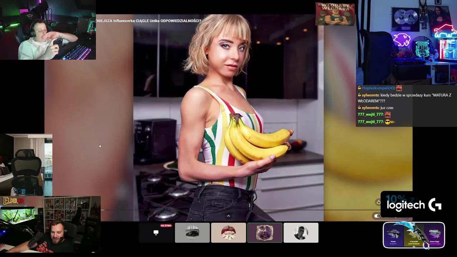Click the sunglasses emoji in chat

[388, 122]
